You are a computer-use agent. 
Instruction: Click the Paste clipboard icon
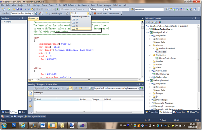point(32,9)
